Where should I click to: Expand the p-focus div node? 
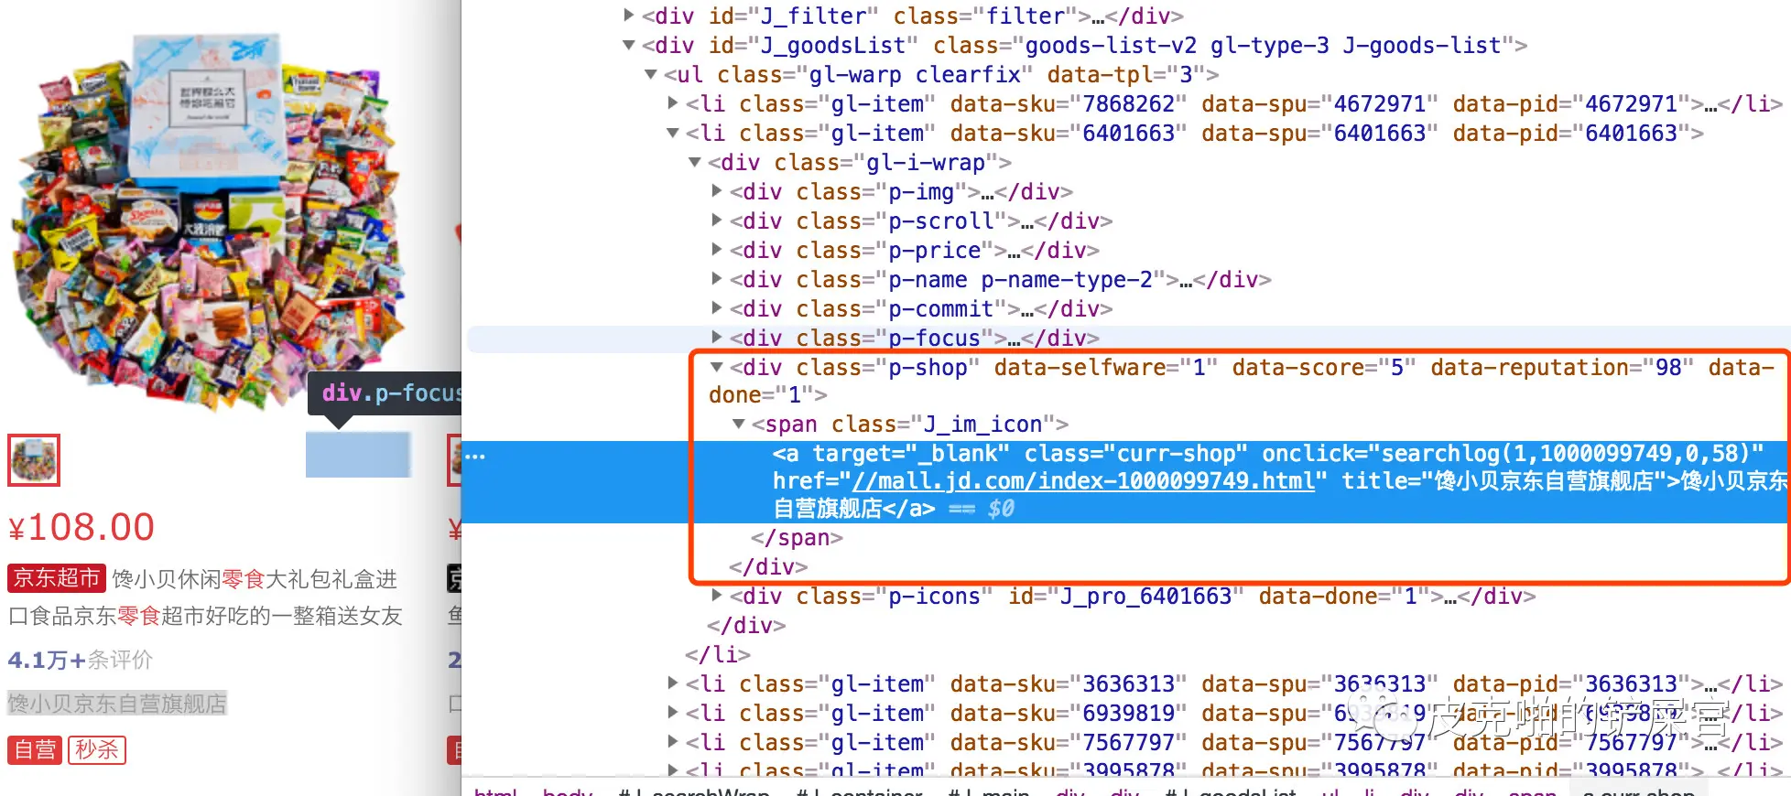pos(717,337)
